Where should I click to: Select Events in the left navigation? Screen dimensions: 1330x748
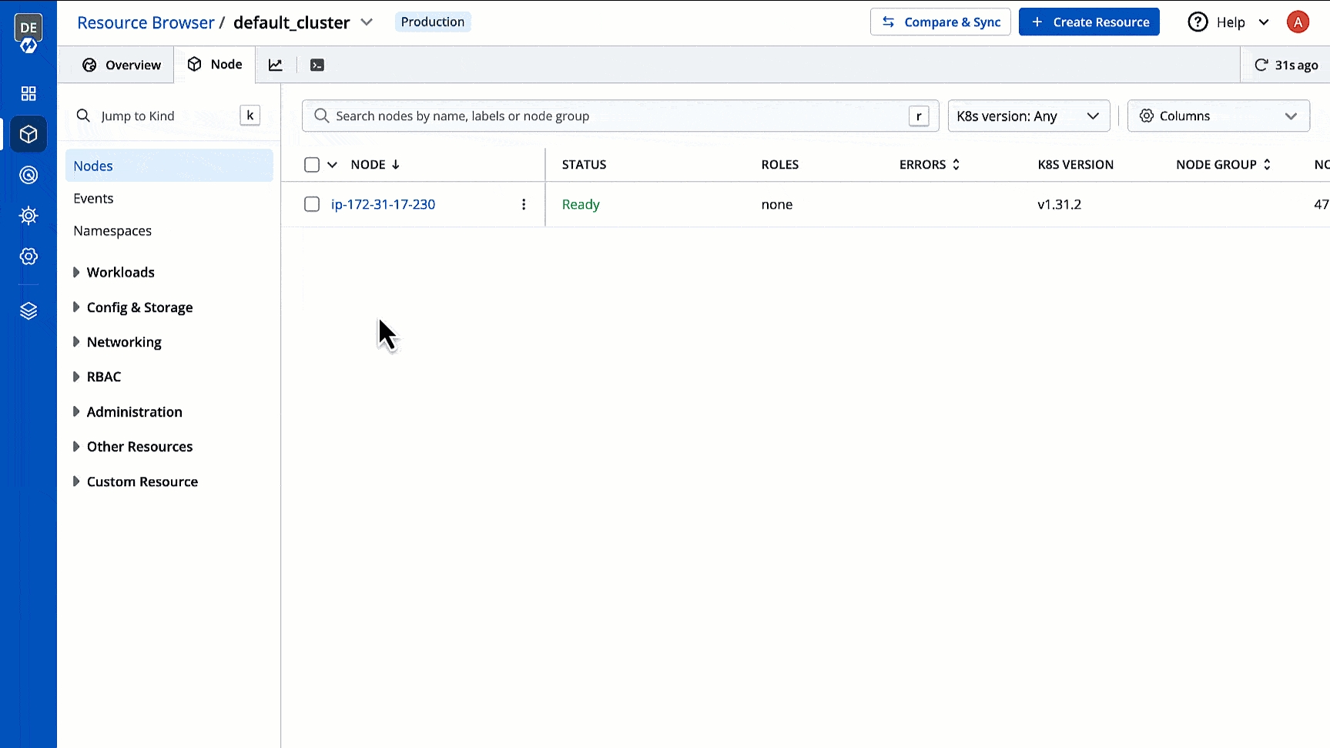tap(93, 199)
